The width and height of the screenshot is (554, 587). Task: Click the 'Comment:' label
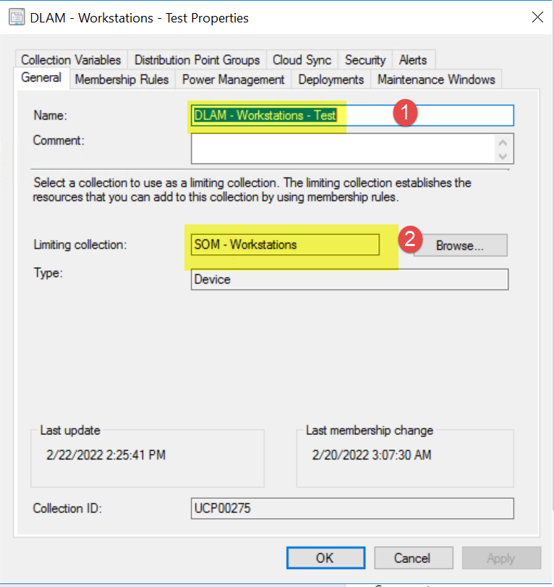(59, 140)
